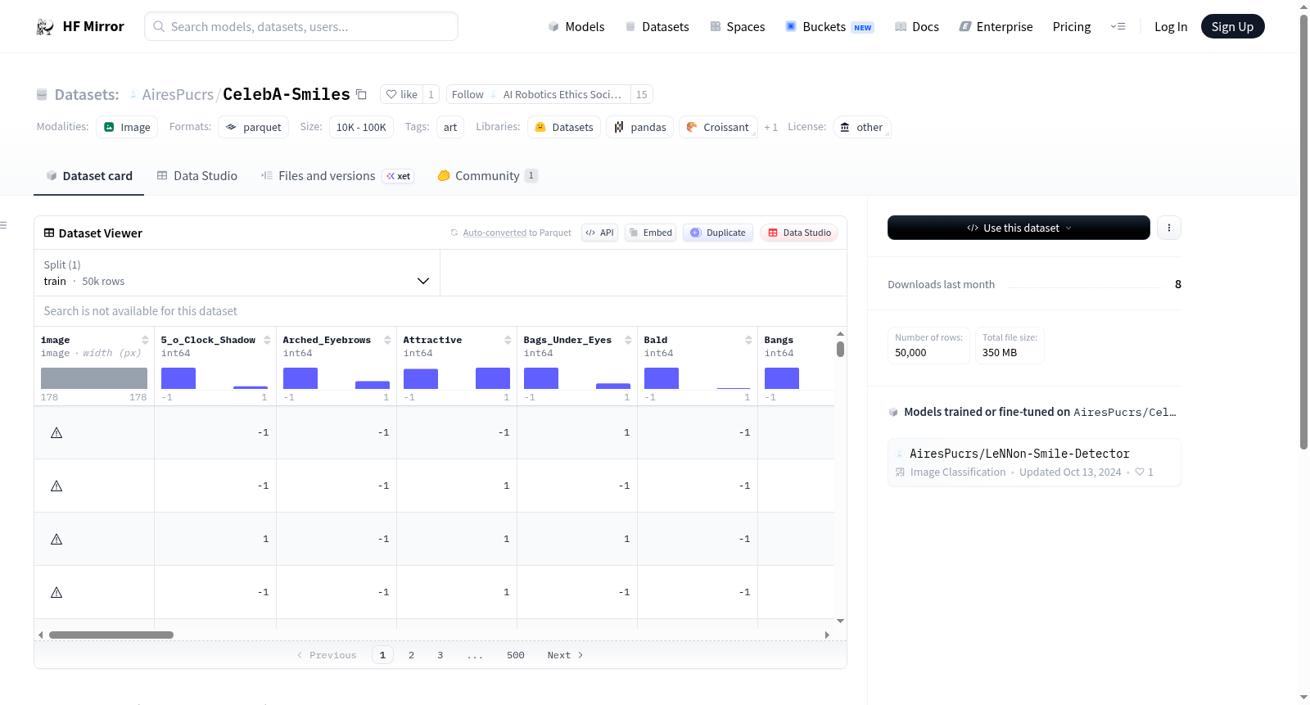Click the warning icon in the second image row
This screenshot has height=705, width=1310.
[x=56, y=486]
